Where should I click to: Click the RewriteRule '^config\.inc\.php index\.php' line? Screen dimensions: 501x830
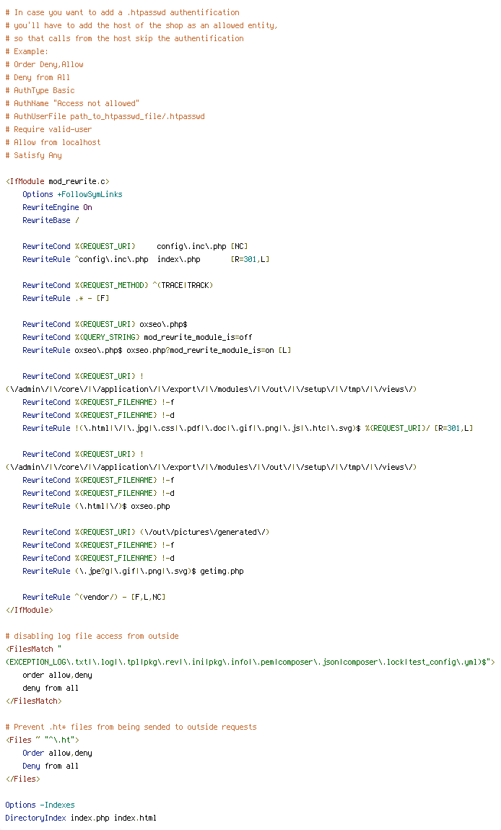pos(146,259)
